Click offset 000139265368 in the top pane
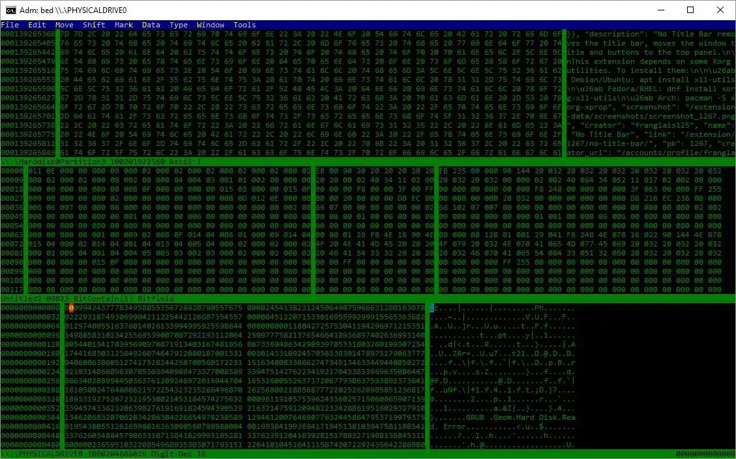This screenshot has width=736, height=459. coord(28,35)
